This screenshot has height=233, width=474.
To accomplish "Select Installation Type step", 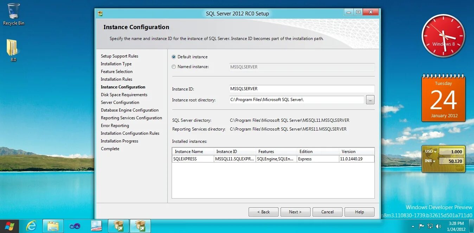I will tap(116, 64).
